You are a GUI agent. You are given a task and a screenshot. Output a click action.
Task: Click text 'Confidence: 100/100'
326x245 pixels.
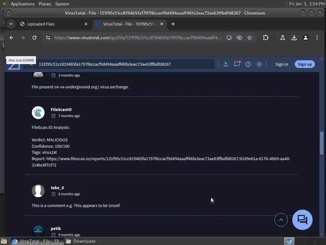51,146
